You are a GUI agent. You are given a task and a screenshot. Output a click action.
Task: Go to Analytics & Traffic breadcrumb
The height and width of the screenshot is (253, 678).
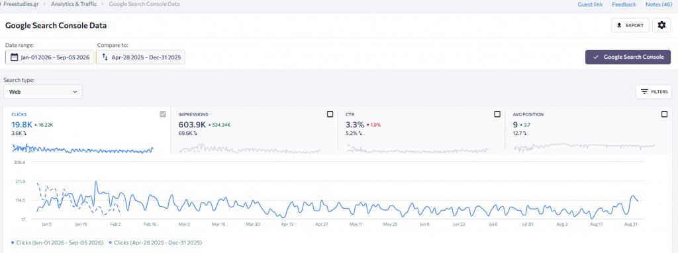tap(74, 5)
